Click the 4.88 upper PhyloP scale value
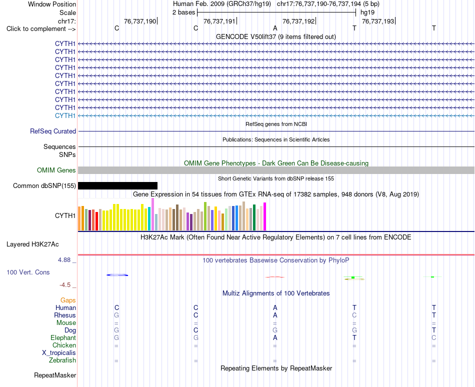This screenshot has height=387, width=475. pyautogui.click(x=64, y=260)
